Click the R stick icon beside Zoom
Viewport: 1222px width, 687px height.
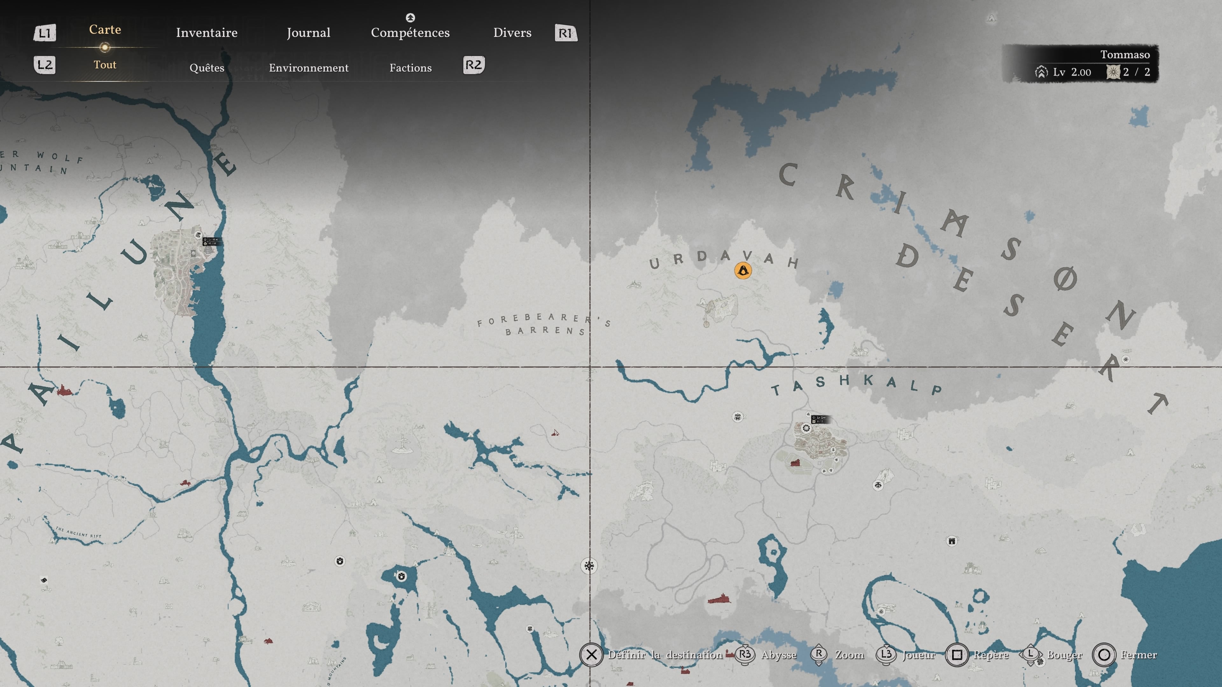(x=819, y=654)
